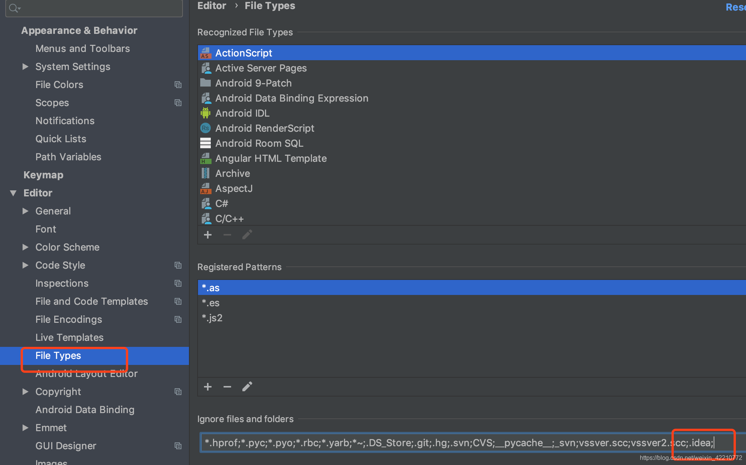This screenshot has width=746, height=465.
Task: Click project-level icon beside File Colors
Action: [x=178, y=85]
